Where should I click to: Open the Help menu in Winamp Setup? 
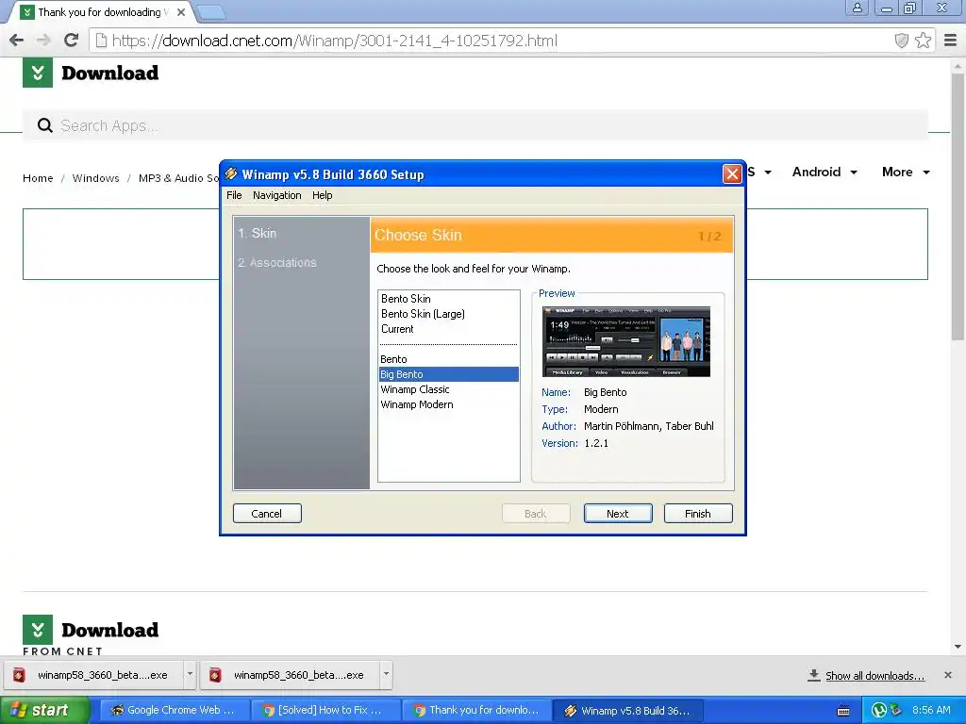point(323,195)
